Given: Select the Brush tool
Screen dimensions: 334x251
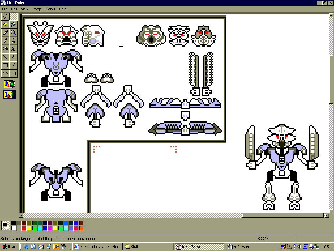Looking at the screenshot, I should 13,41.
